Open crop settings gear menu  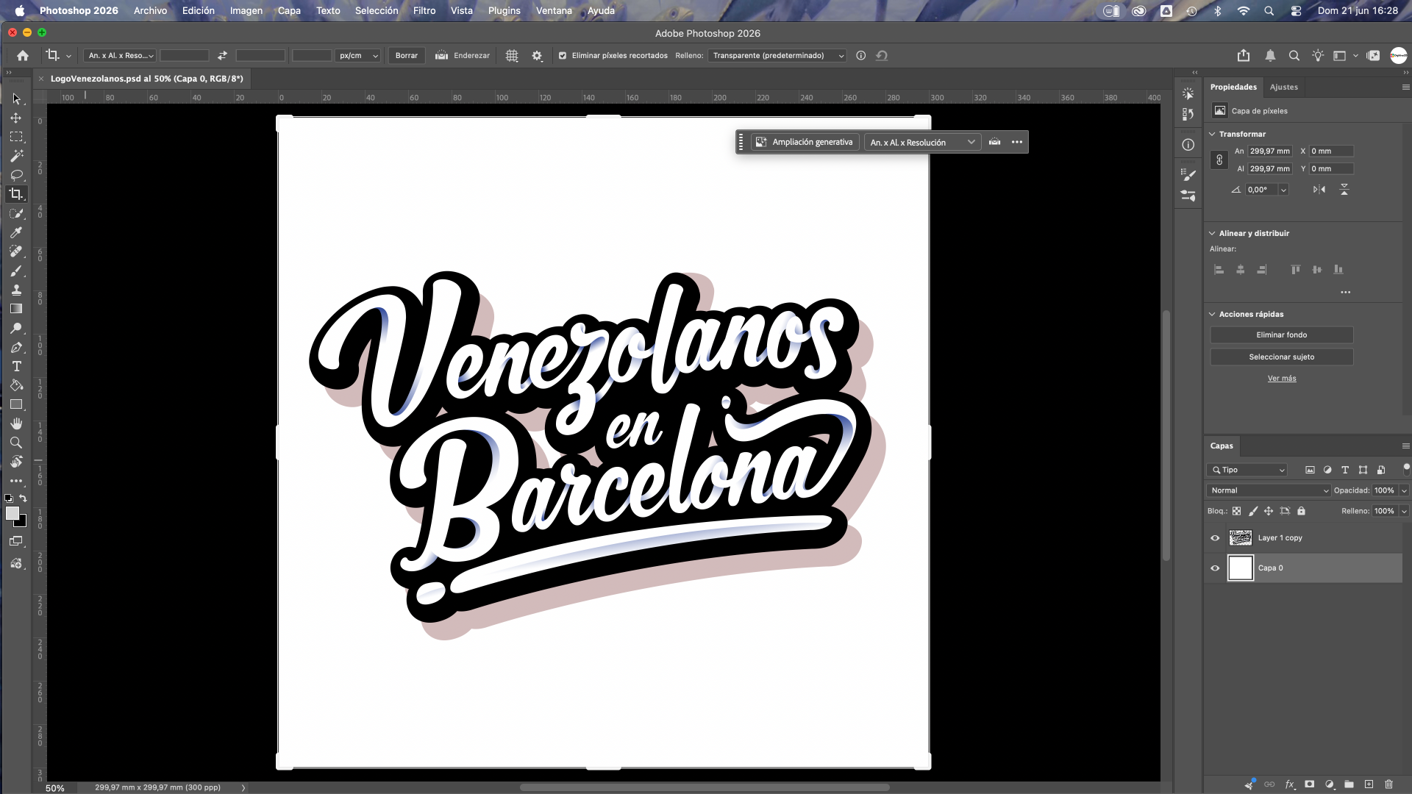coord(537,56)
